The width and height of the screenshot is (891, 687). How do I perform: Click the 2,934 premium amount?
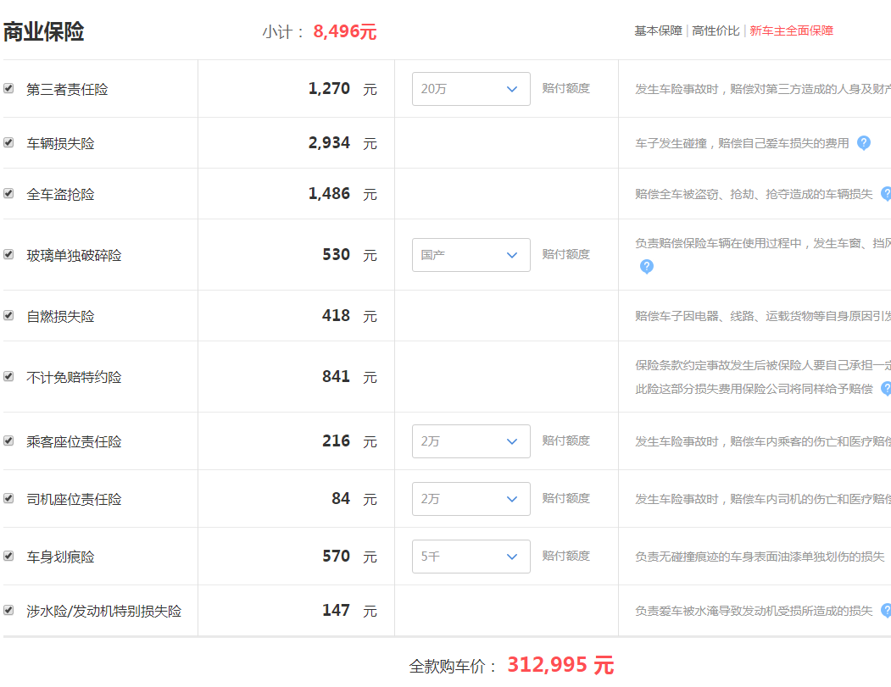(329, 143)
